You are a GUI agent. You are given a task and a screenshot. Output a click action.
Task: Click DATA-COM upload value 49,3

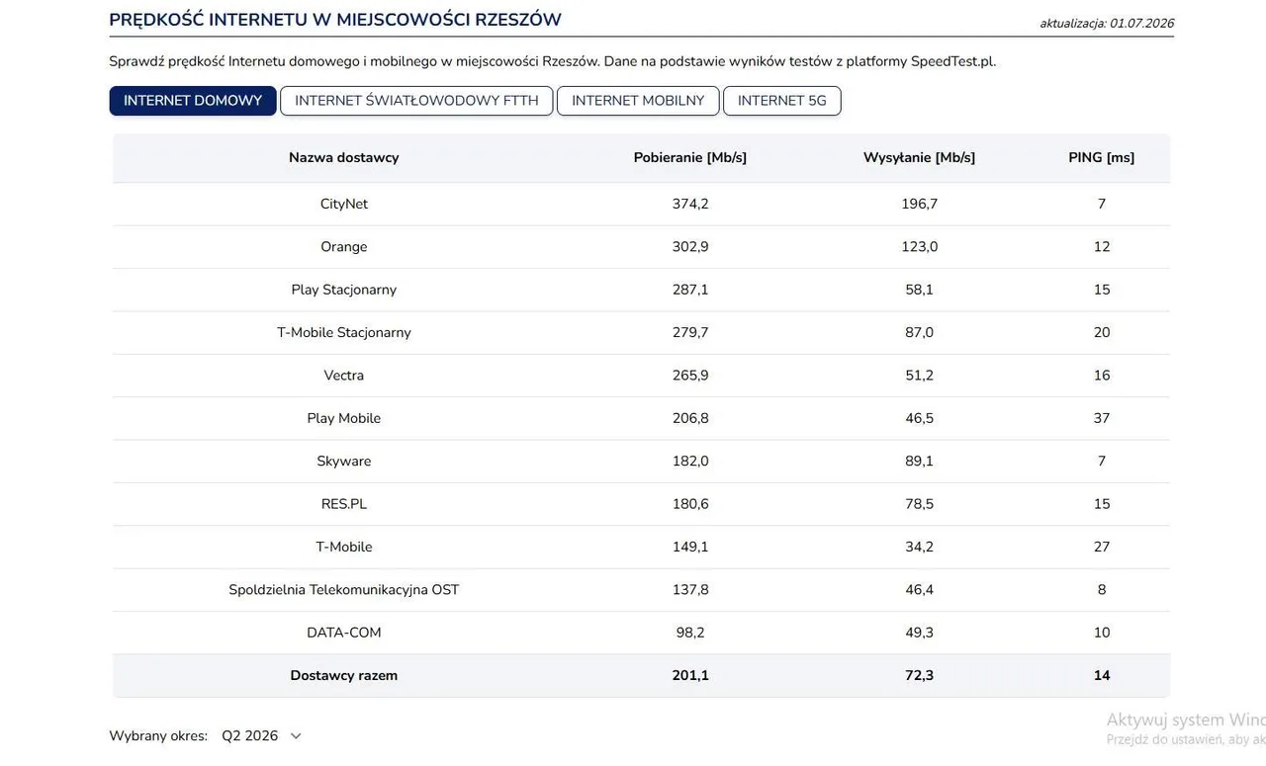(x=920, y=633)
